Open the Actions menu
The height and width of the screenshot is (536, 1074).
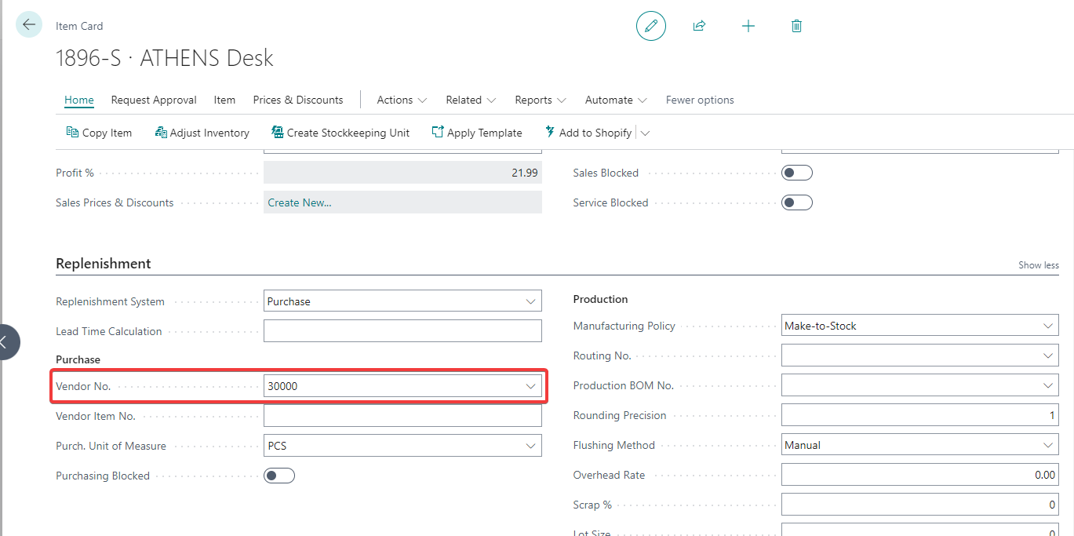(402, 100)
